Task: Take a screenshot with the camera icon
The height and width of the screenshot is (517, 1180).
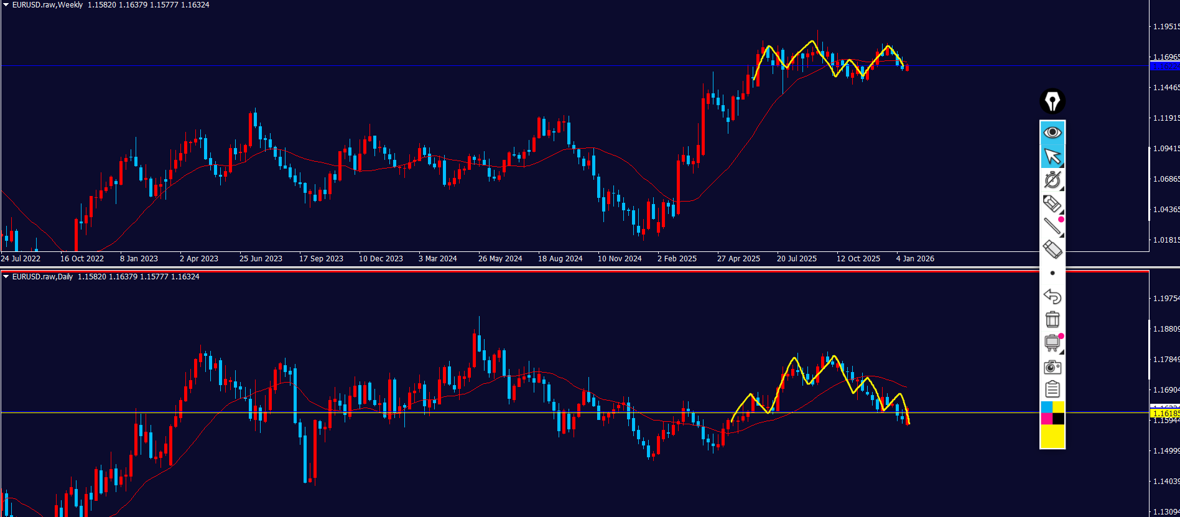Action: pos(1052,366)
